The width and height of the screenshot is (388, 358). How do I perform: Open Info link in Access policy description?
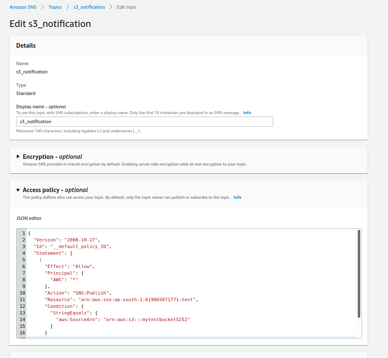click(237, 197)
